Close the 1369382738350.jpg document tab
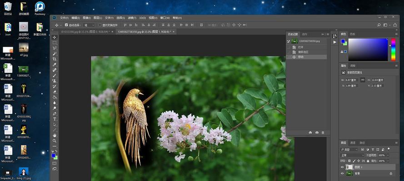 174,32
